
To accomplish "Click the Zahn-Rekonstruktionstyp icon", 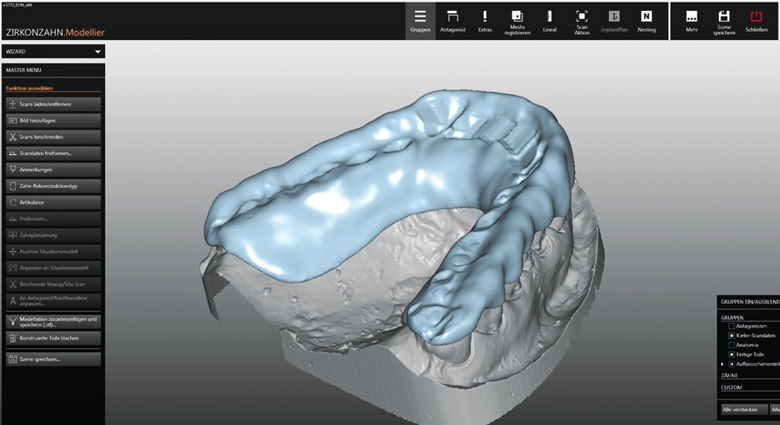I will tap(13, 186).
